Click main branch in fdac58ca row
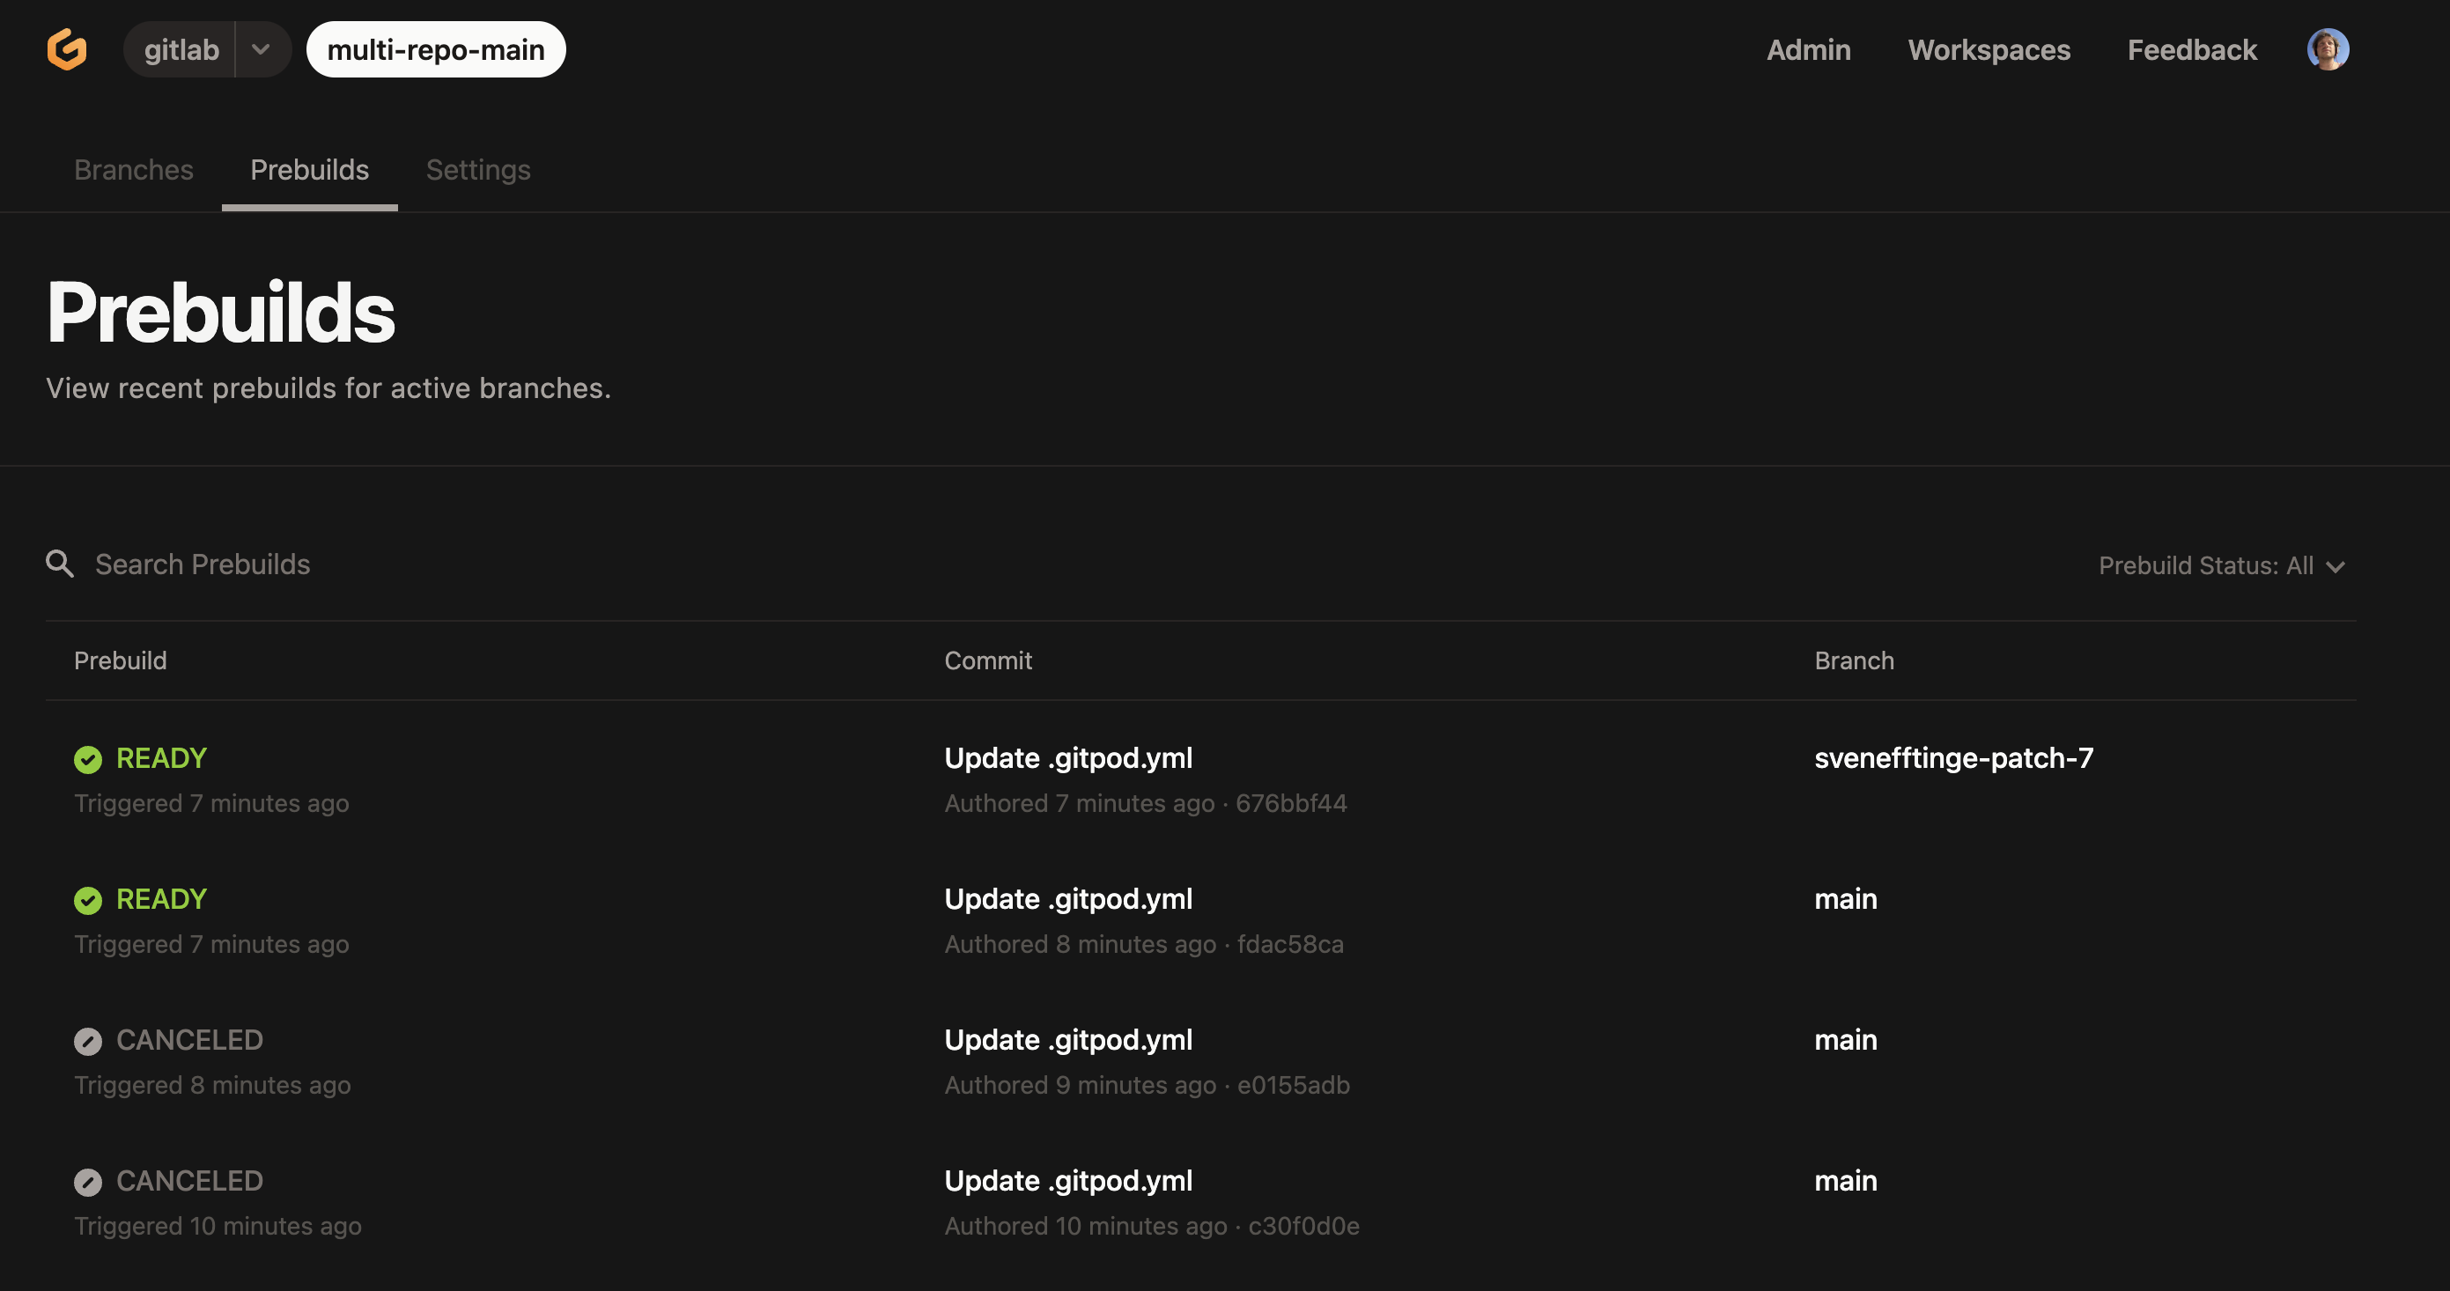The height and width of the screenshot is (1291, 2450). pos(1845,899)
